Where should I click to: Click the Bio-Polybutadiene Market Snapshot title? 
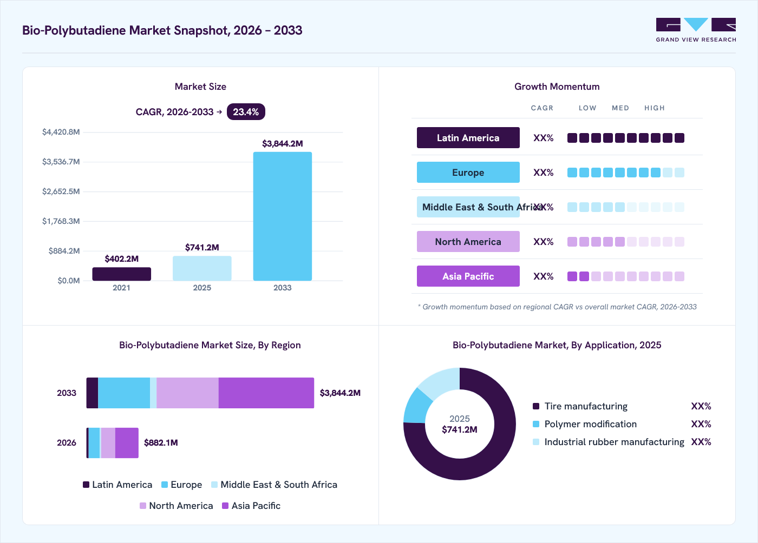tap(162, 30)
